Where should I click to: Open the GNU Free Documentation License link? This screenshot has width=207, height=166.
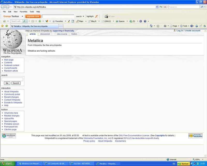click(134, 135)
